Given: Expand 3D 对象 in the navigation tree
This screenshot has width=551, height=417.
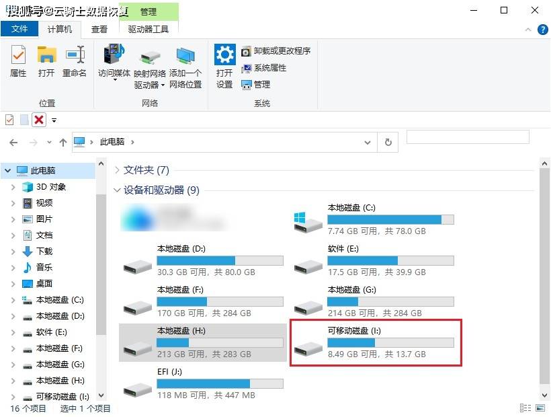Looking at the screenshot, I should point(13,187).
